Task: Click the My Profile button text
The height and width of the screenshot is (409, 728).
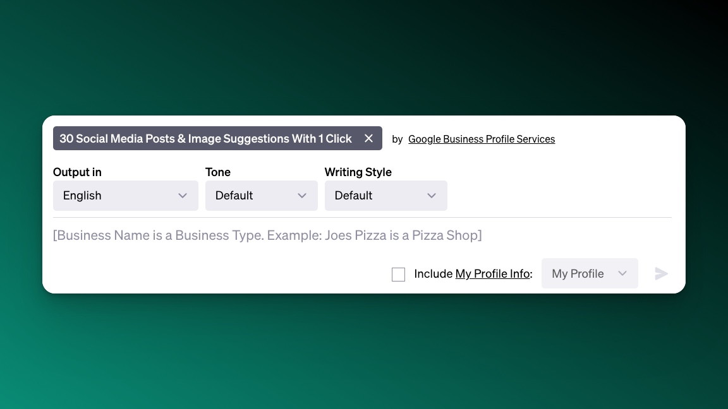Action: (577, 273)
